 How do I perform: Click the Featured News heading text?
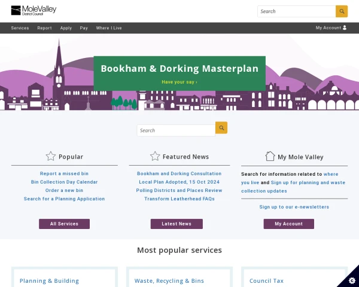pos(185,157)
